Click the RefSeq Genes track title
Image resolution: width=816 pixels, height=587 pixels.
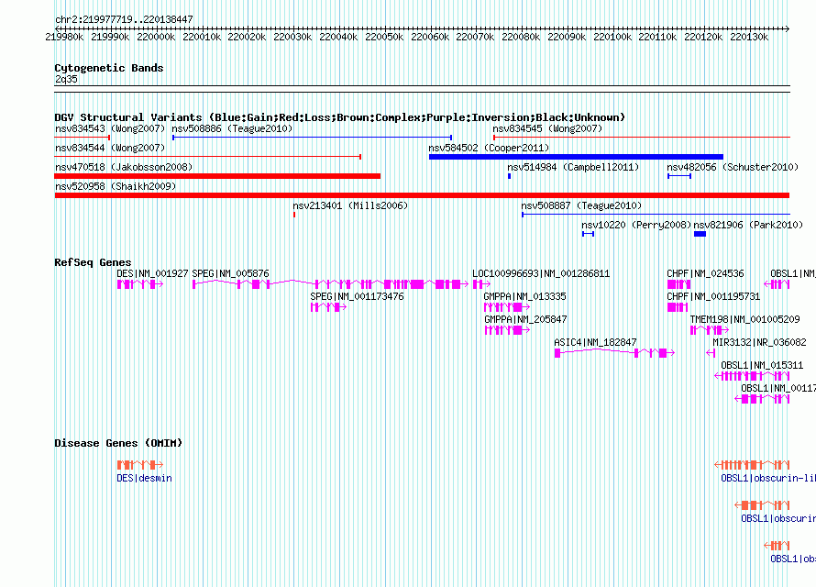(93, 262)
